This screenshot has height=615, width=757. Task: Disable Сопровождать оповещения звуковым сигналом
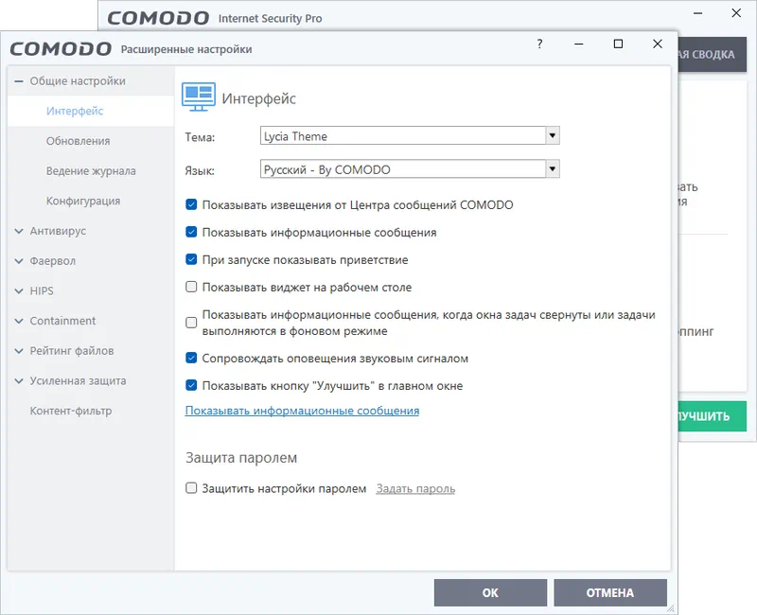pyautogui.click(x=191, y=359)
